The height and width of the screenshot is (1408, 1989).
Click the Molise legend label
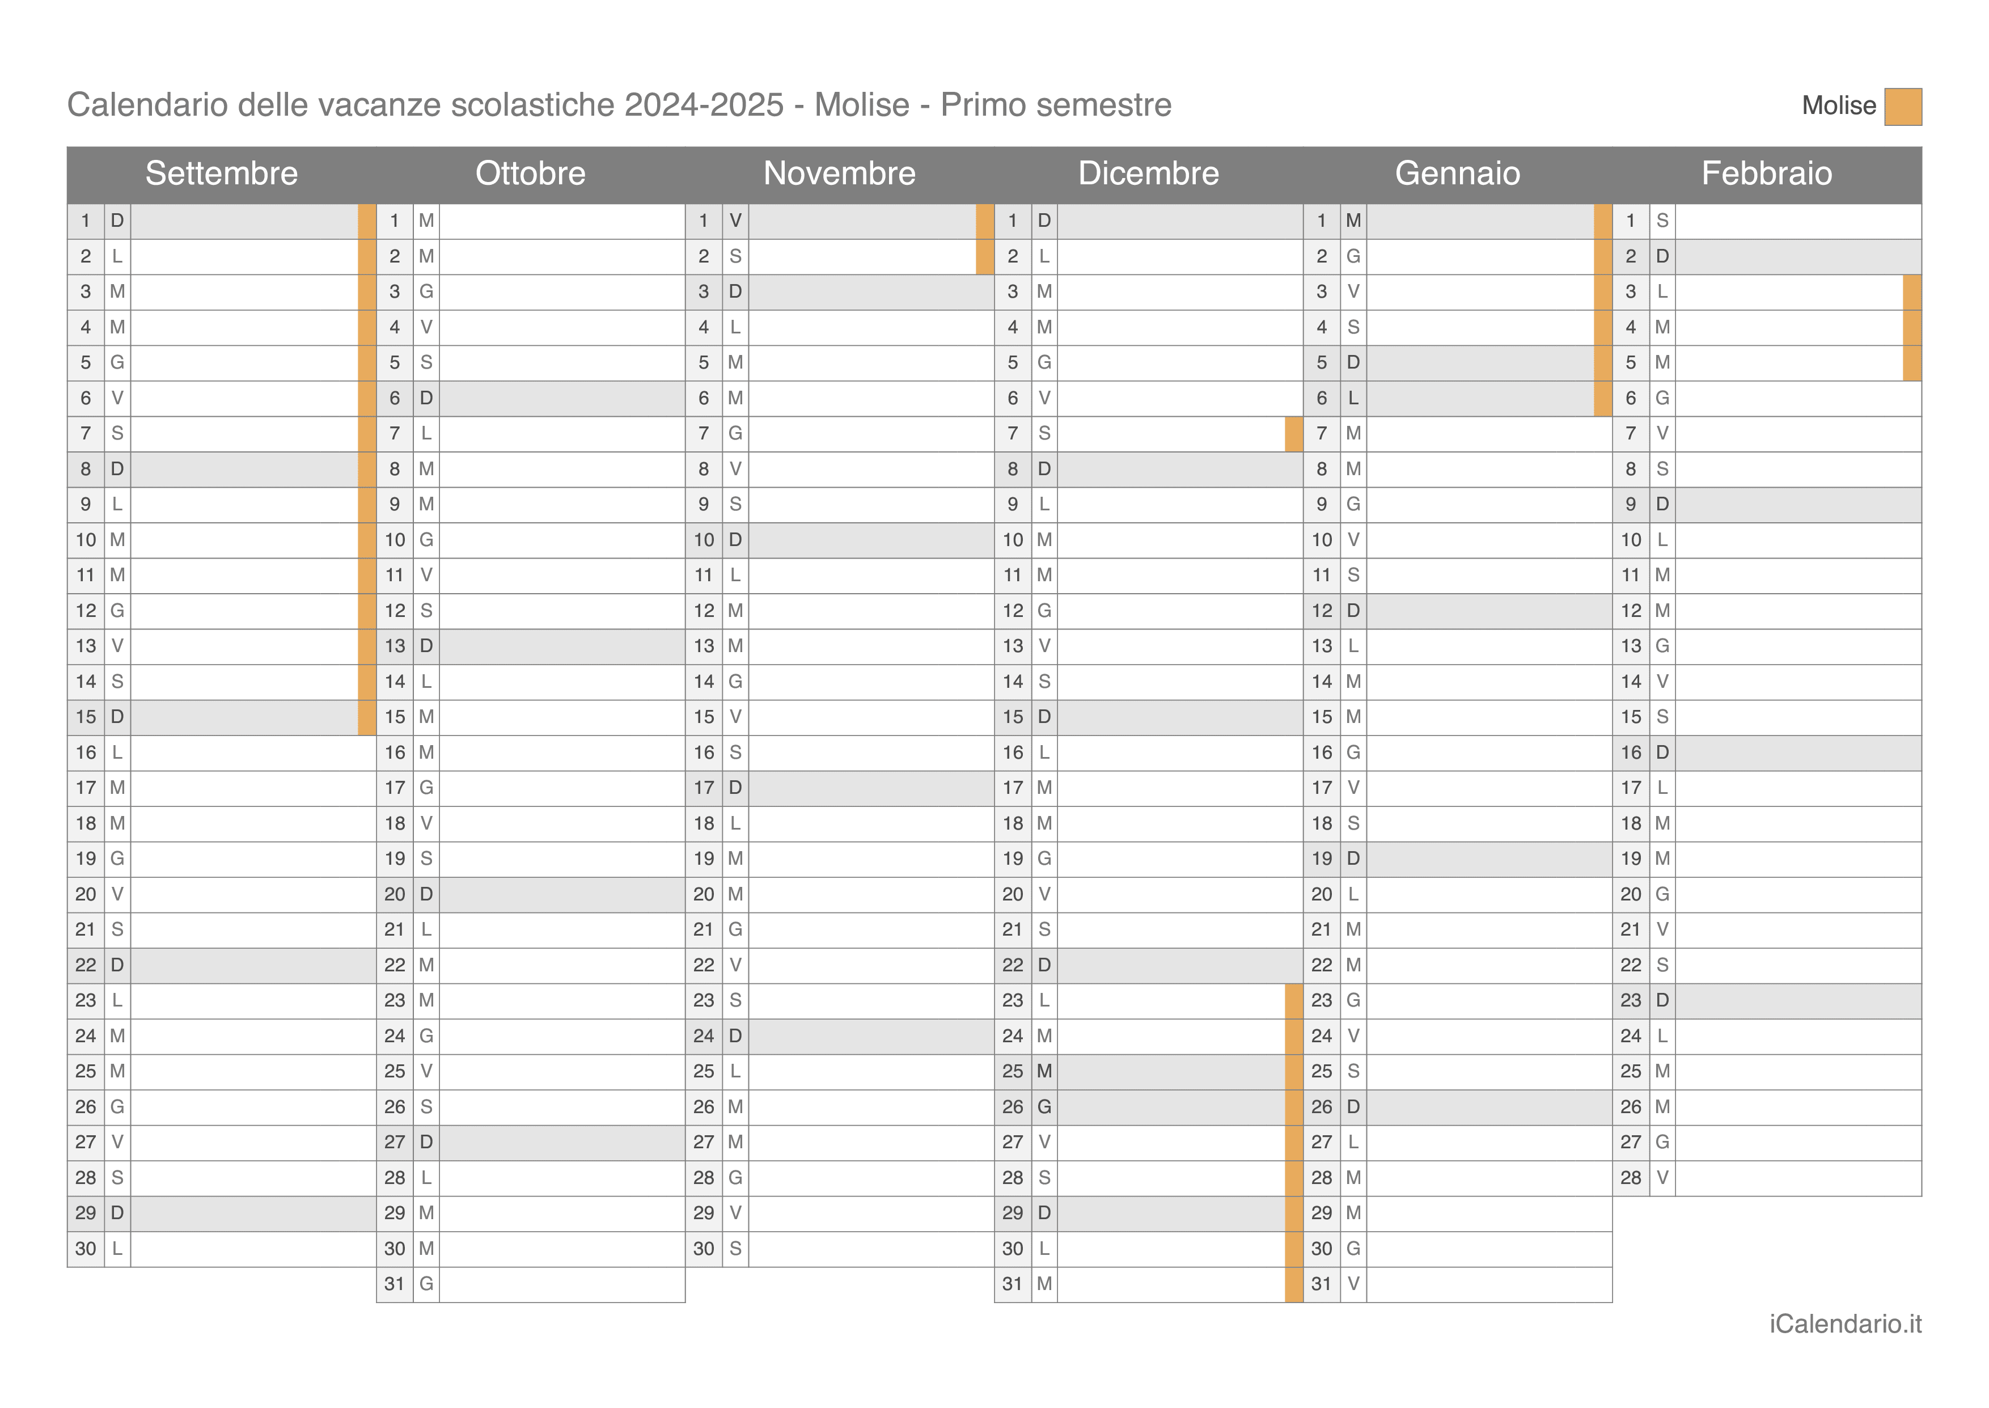[x=1838, y=106]
